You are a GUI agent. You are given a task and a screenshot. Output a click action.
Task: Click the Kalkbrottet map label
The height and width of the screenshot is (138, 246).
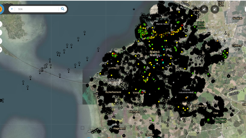click(x=113, y=80)
